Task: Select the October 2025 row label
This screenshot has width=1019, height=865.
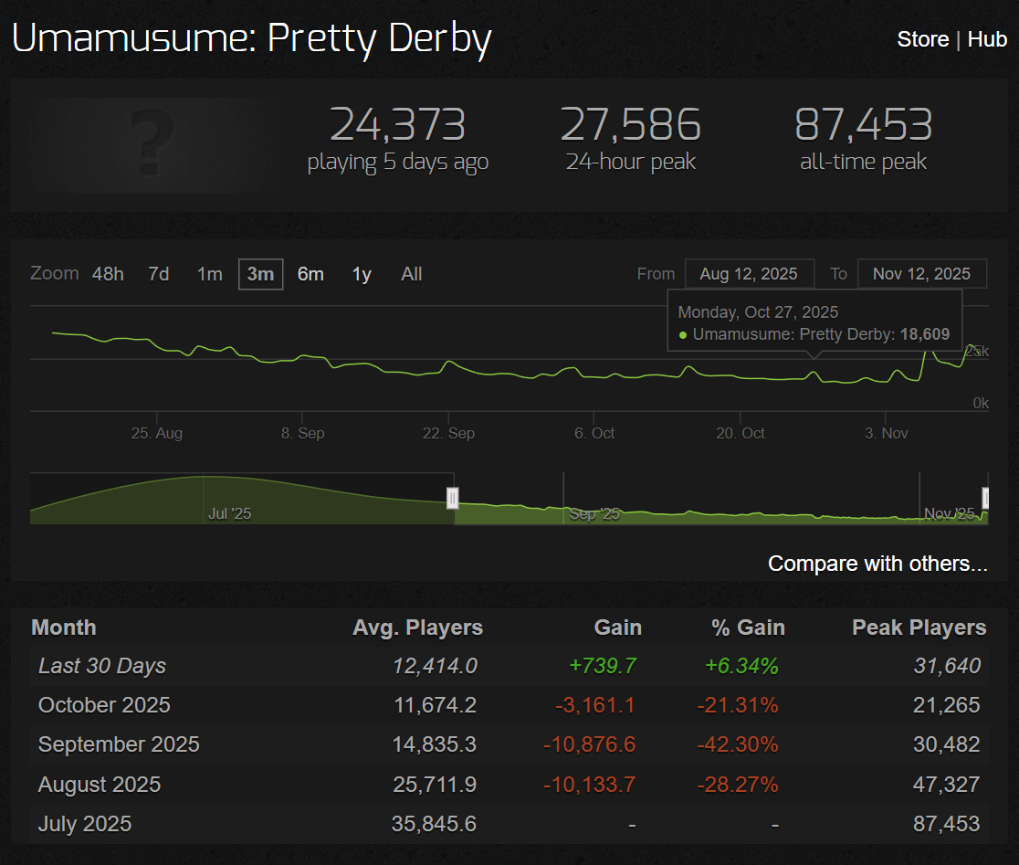Action: (x=104, y=705)
